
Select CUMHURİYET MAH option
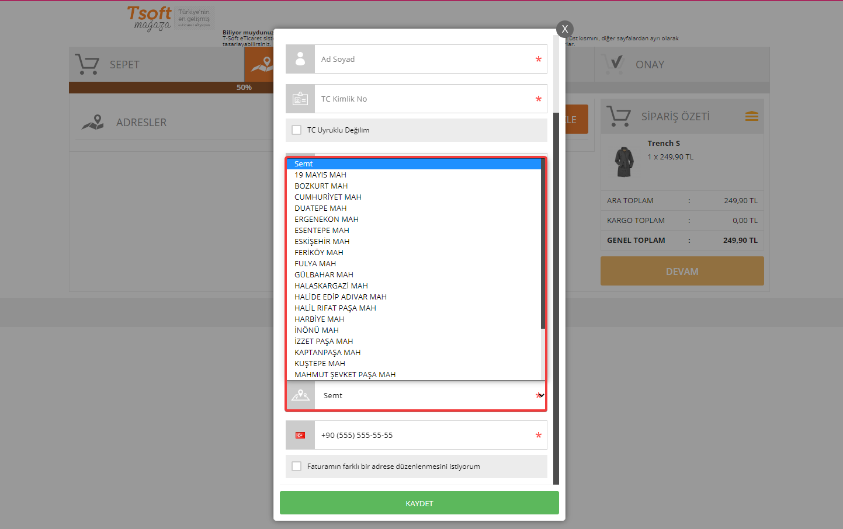click(414, 197)
